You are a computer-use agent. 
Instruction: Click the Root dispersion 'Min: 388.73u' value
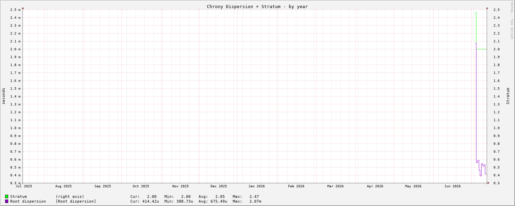[x=179, y=201]
